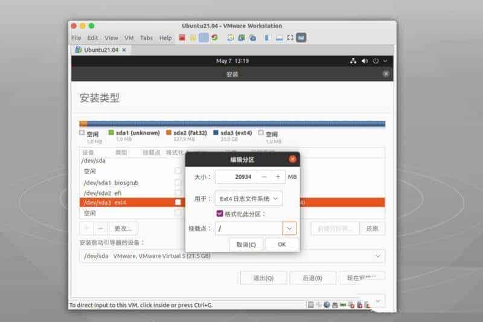
Task: Toggle format checkbox in /dev/sda1 biosgrub row
Action: (178, 182)
